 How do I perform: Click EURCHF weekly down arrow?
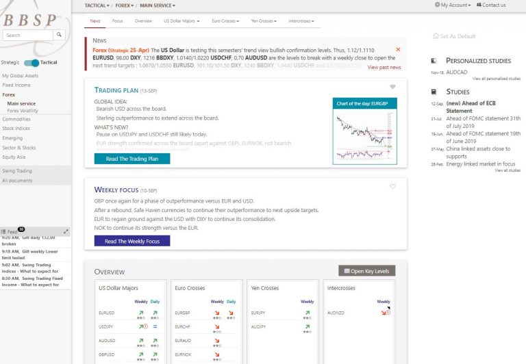click(x=217, y=326)
